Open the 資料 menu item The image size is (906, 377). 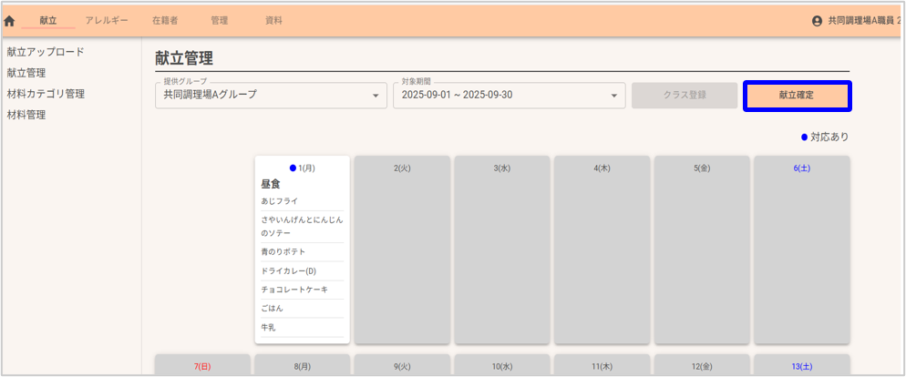tap(273, 20)
